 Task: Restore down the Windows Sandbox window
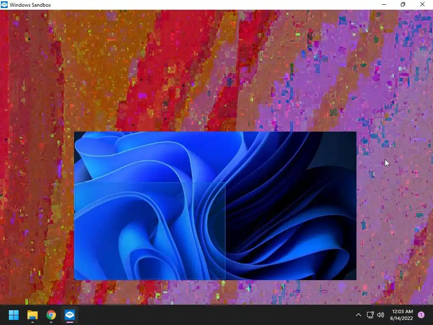coord(403,4)
